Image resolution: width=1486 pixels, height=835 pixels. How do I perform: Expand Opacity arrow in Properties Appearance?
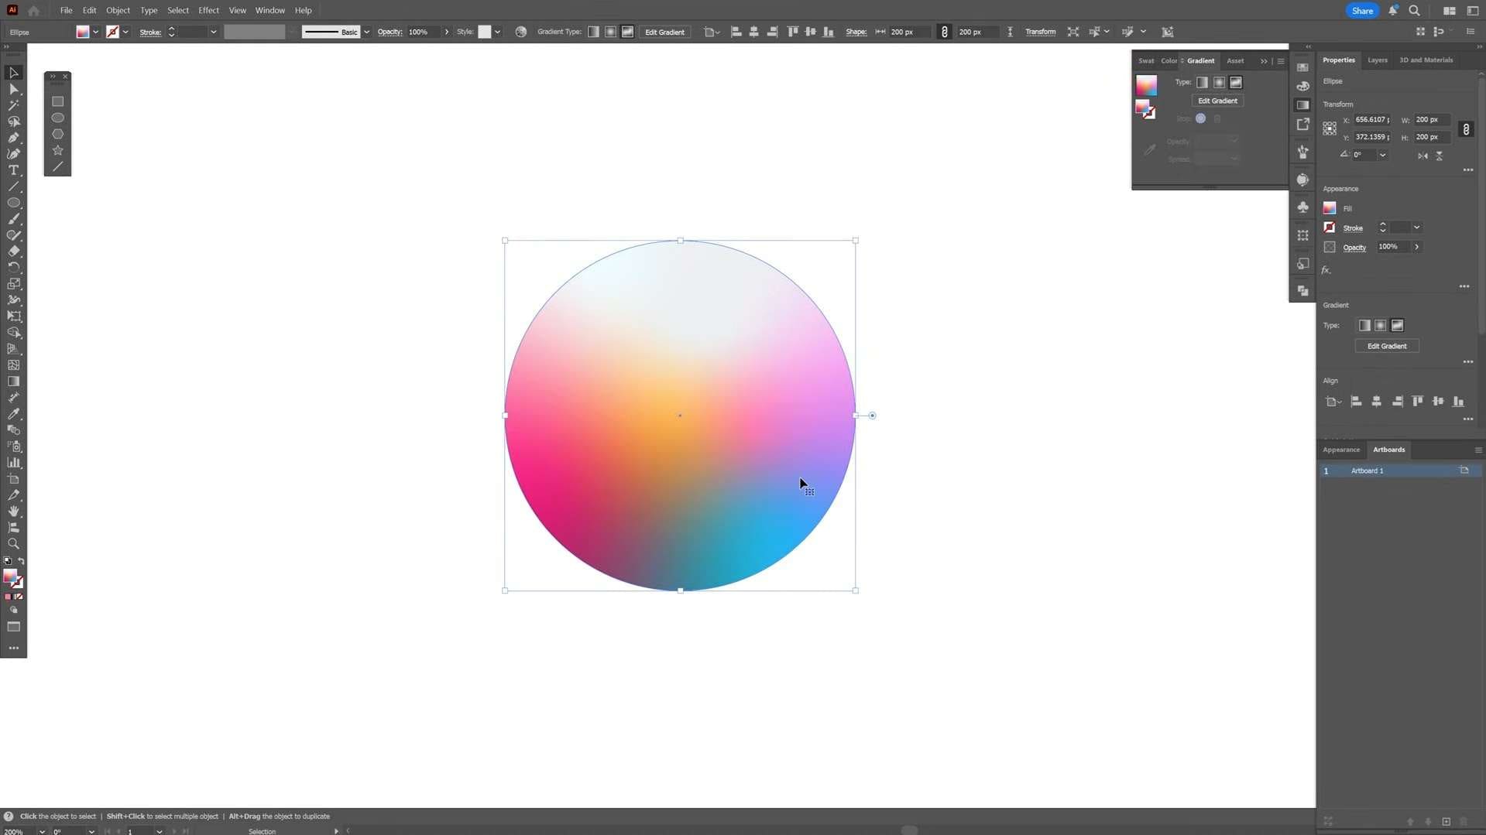point(1416,247)
